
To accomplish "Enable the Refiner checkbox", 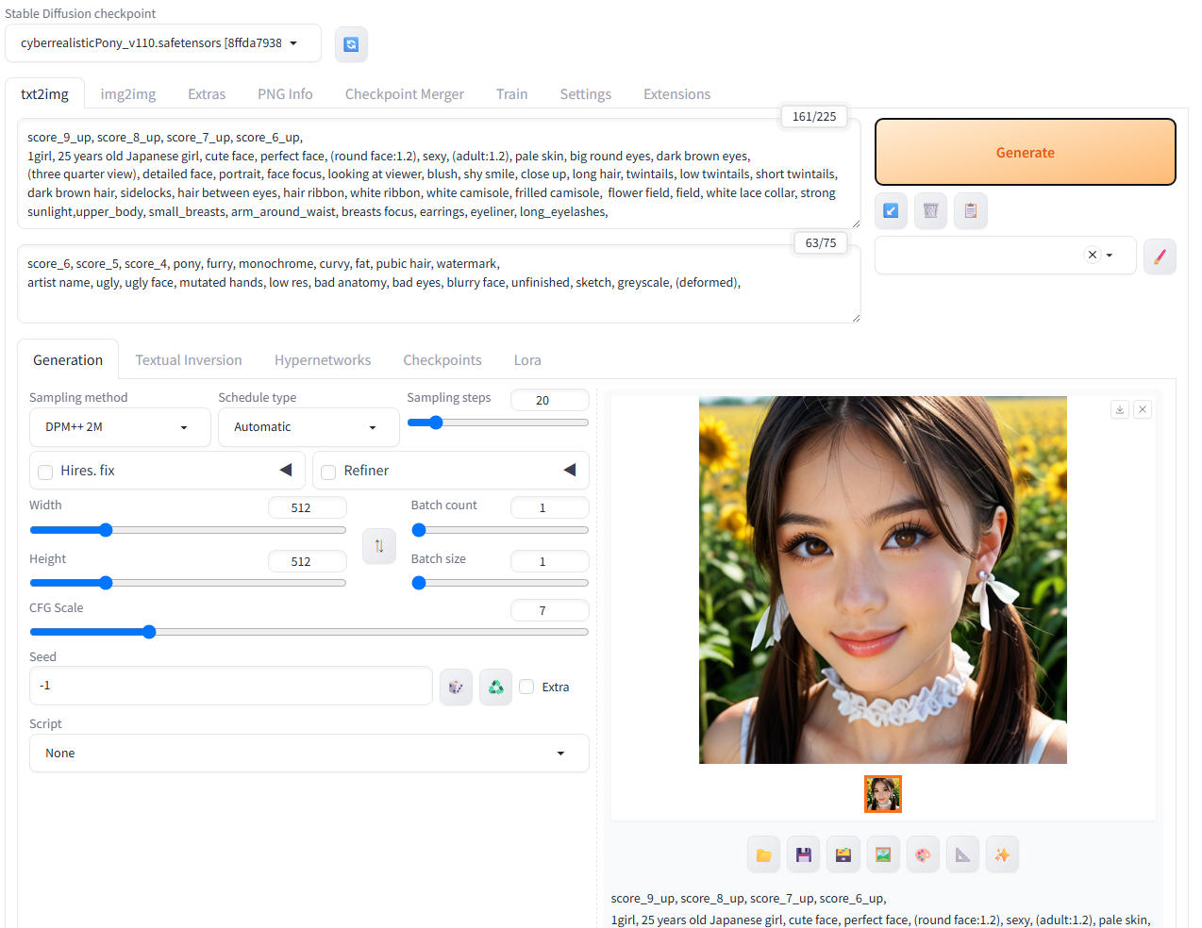I will 328,472.
